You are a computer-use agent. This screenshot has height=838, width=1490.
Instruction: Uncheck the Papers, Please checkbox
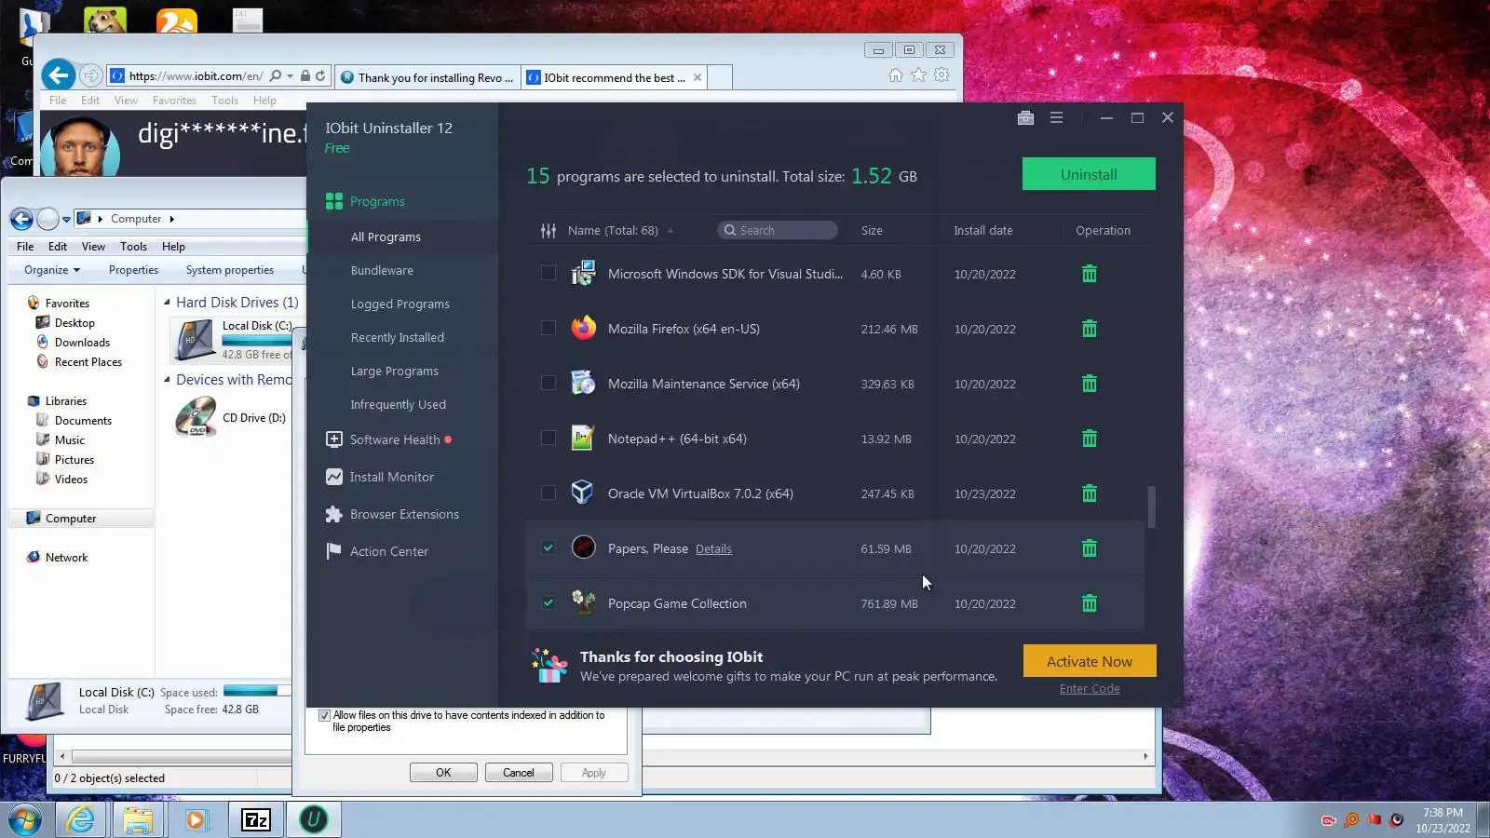pyautogui.click(x=549, y=547)
